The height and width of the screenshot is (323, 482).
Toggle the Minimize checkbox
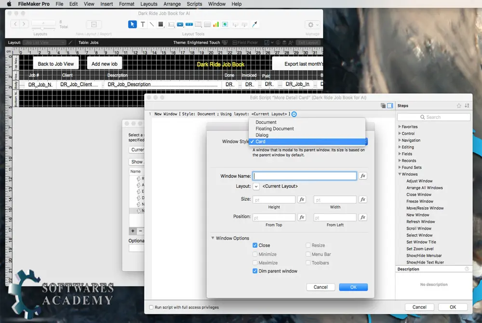pyautogui.click(x=255, y=254)
